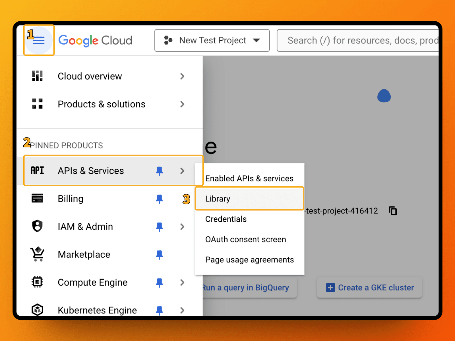
Task: Select OAuth consent screen in the submenu
Action: pos(249,239)
